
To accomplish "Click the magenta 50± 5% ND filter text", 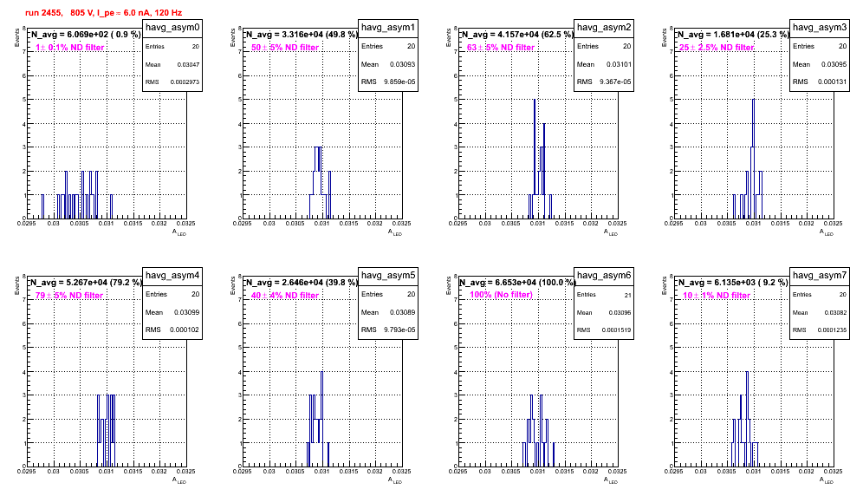I will point(285,48).
